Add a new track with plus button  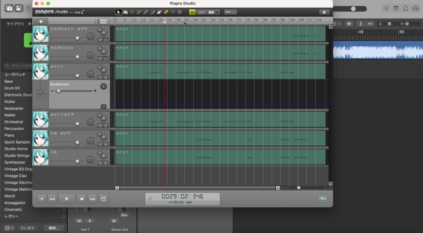pos(41,21)
